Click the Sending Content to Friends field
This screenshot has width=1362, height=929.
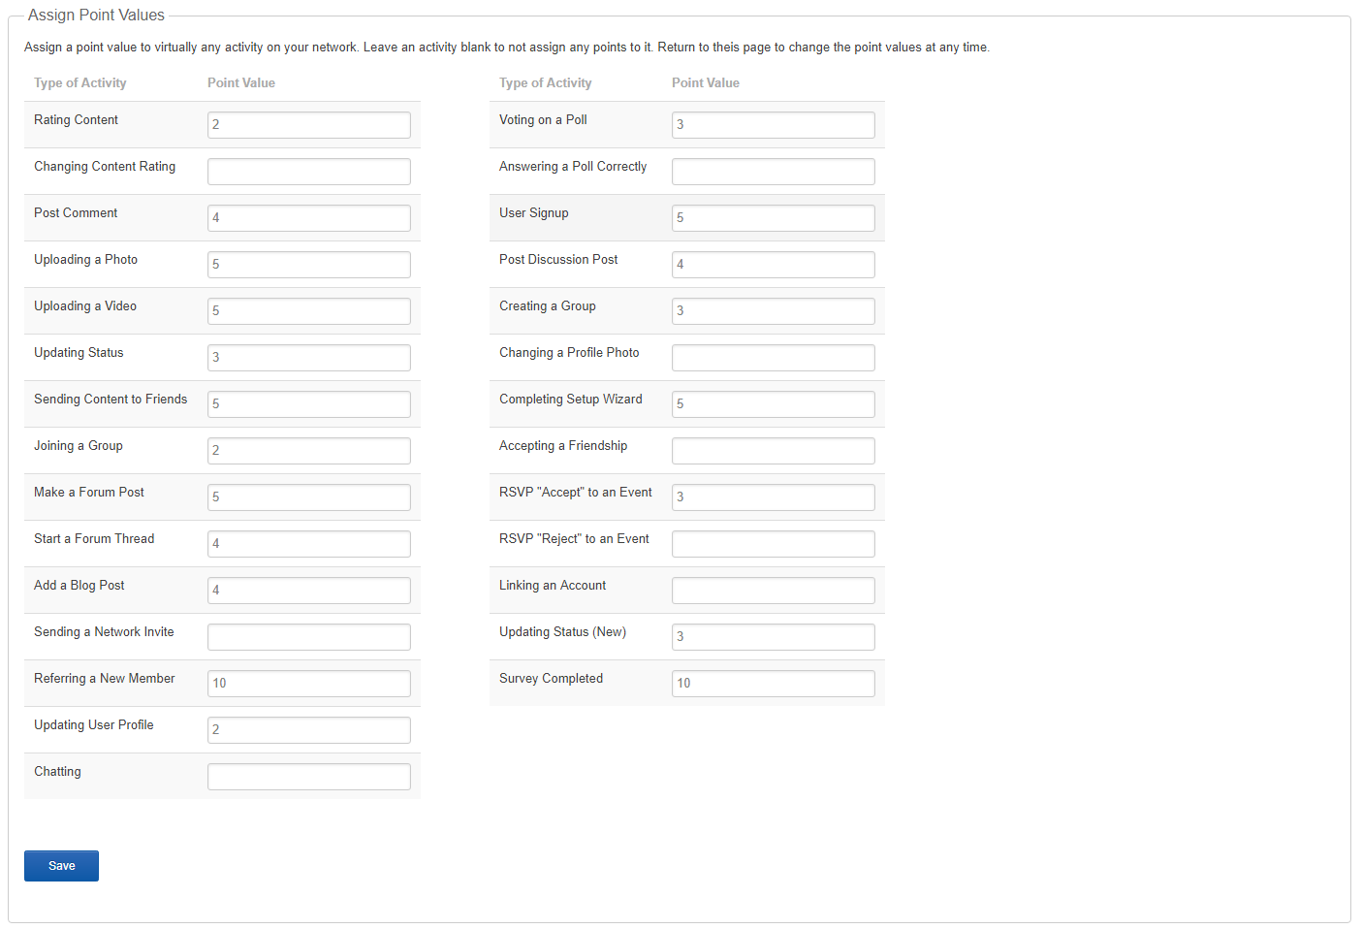[308, 404]
